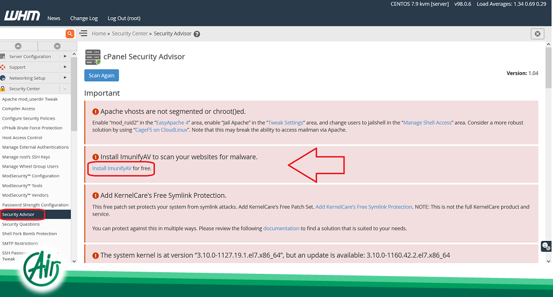Open Manage External Authentications

point(35,147)
